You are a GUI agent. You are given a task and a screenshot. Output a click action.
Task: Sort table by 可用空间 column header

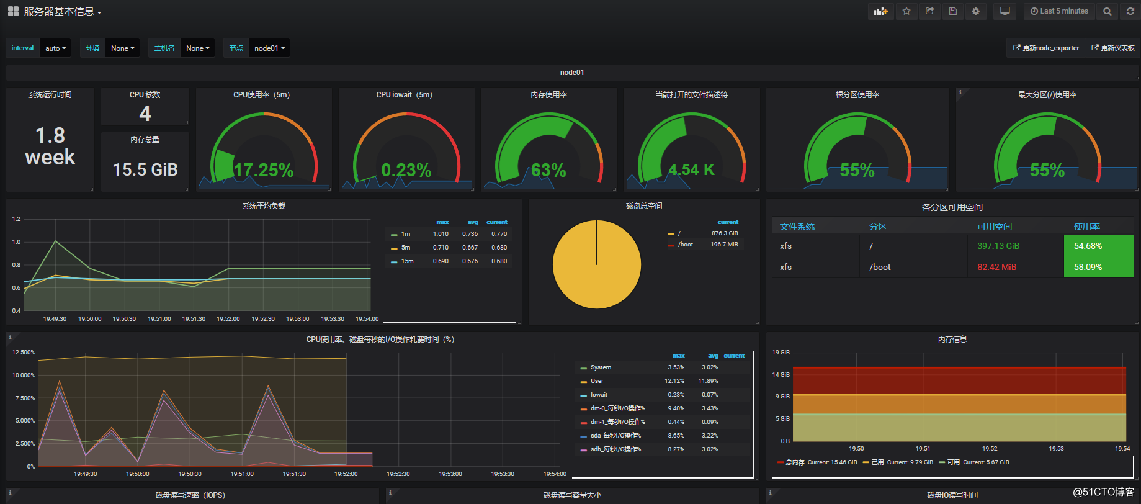coord(995,227)
